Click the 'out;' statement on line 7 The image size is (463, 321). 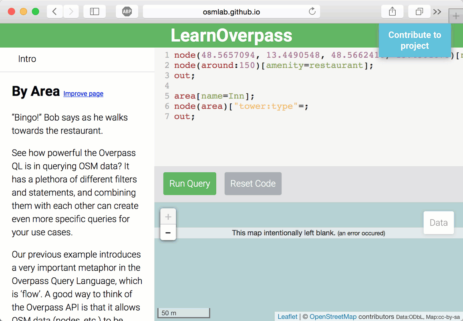coord(185,117)
